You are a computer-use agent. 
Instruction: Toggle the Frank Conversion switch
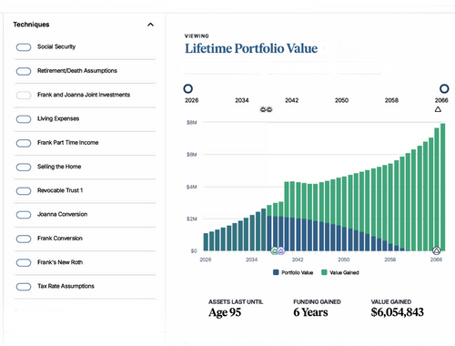click(x=24, y=239)
